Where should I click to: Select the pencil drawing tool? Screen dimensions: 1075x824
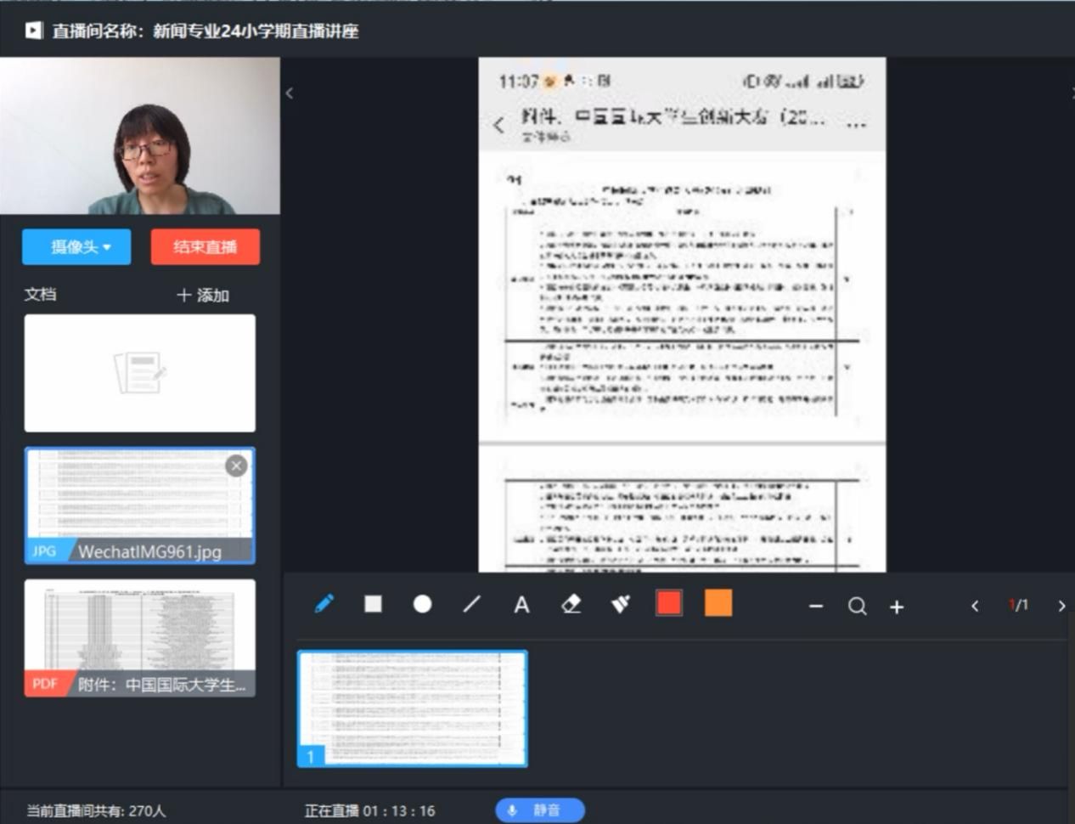pyautogui.click(x=324, y=604)
